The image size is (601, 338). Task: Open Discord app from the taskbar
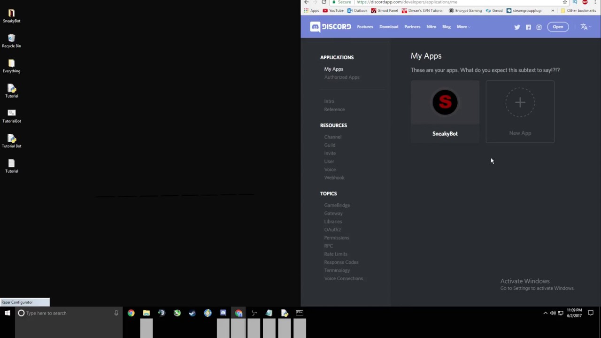[x=223, y=313]
